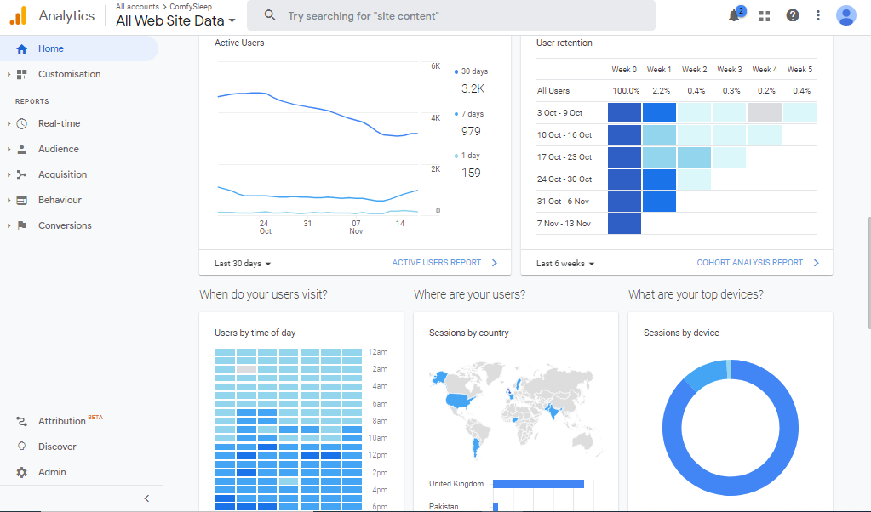Open the Last 6 weeks dropdown
The image size is (871, 512).
[x=565, y=264]
